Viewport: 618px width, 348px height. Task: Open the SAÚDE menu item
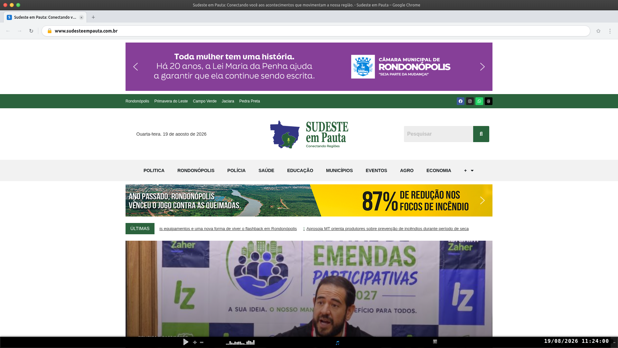click(x=266, y=170)
